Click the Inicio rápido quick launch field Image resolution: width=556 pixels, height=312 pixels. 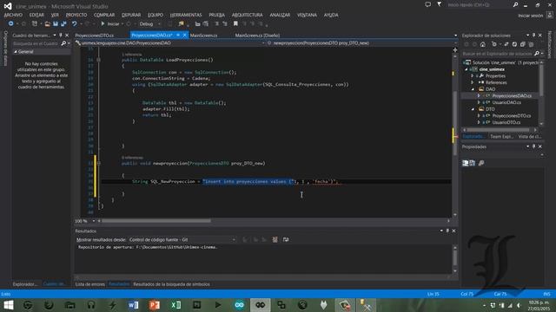[479, 4]
